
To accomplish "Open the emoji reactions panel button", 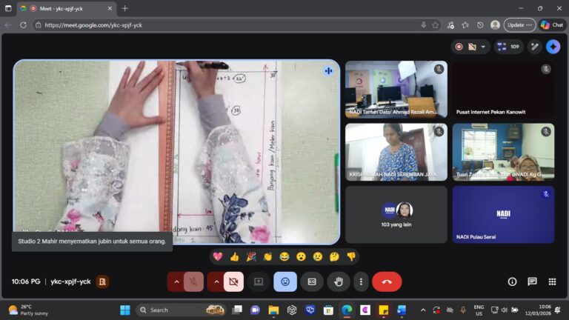I will pyautogui.click(x=285, y=281).
